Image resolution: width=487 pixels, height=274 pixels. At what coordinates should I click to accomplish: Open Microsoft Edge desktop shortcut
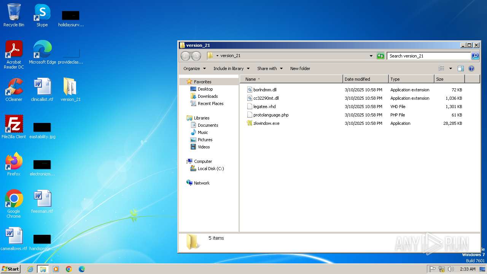(42, 53)
